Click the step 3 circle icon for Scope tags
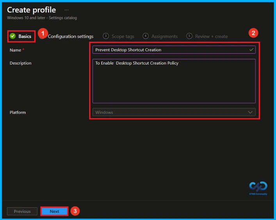Image resolution: width=276 pixels, height=220 pixels. click(106, 36)
